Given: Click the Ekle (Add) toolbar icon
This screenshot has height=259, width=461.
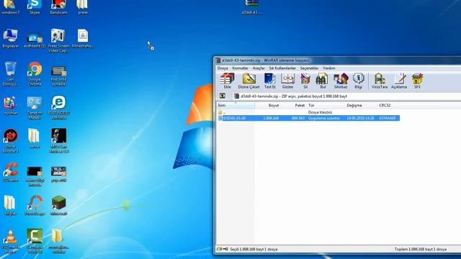Looking at the screenshot, I should [x=228, y=81].
